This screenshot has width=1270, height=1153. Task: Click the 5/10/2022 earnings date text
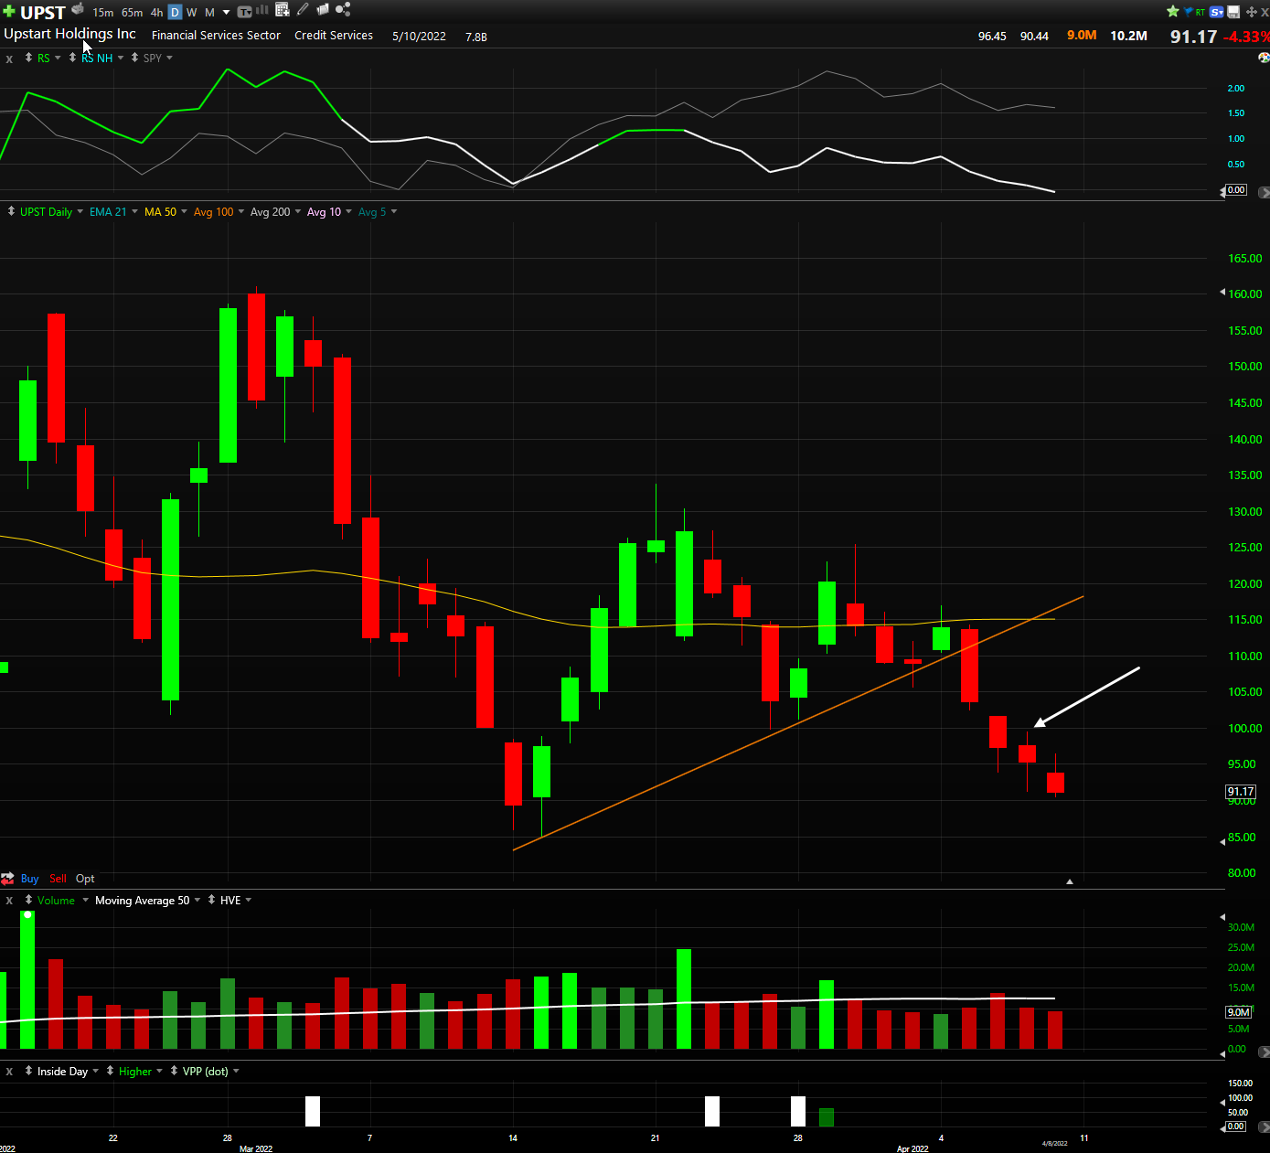419,36
